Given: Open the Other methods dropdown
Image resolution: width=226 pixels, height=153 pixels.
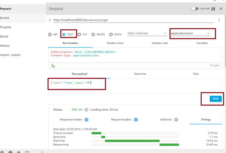Looking at the screenshot, I should [x=147, y=34].
